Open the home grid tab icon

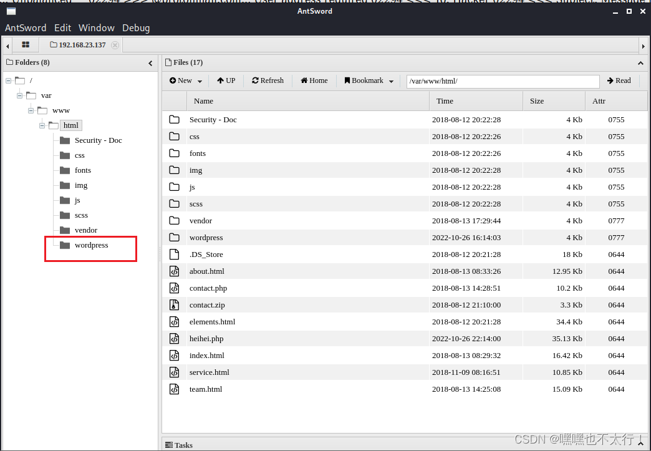pyautogui.click(x=26, y=44)
